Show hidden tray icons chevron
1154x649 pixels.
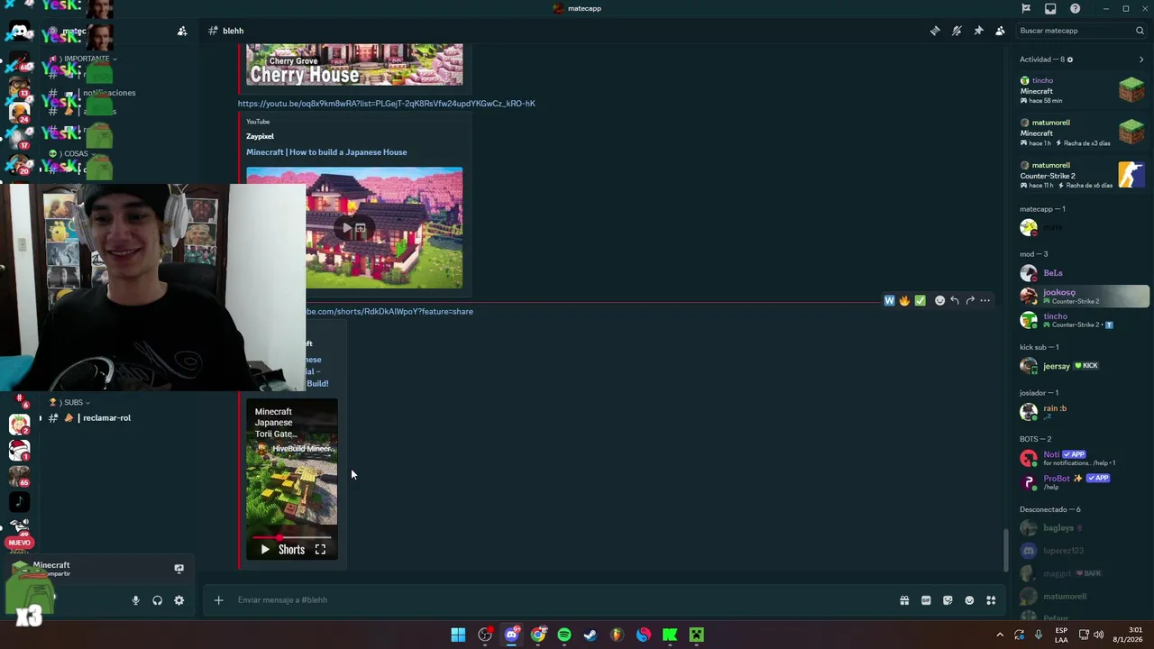coord(999,635)
